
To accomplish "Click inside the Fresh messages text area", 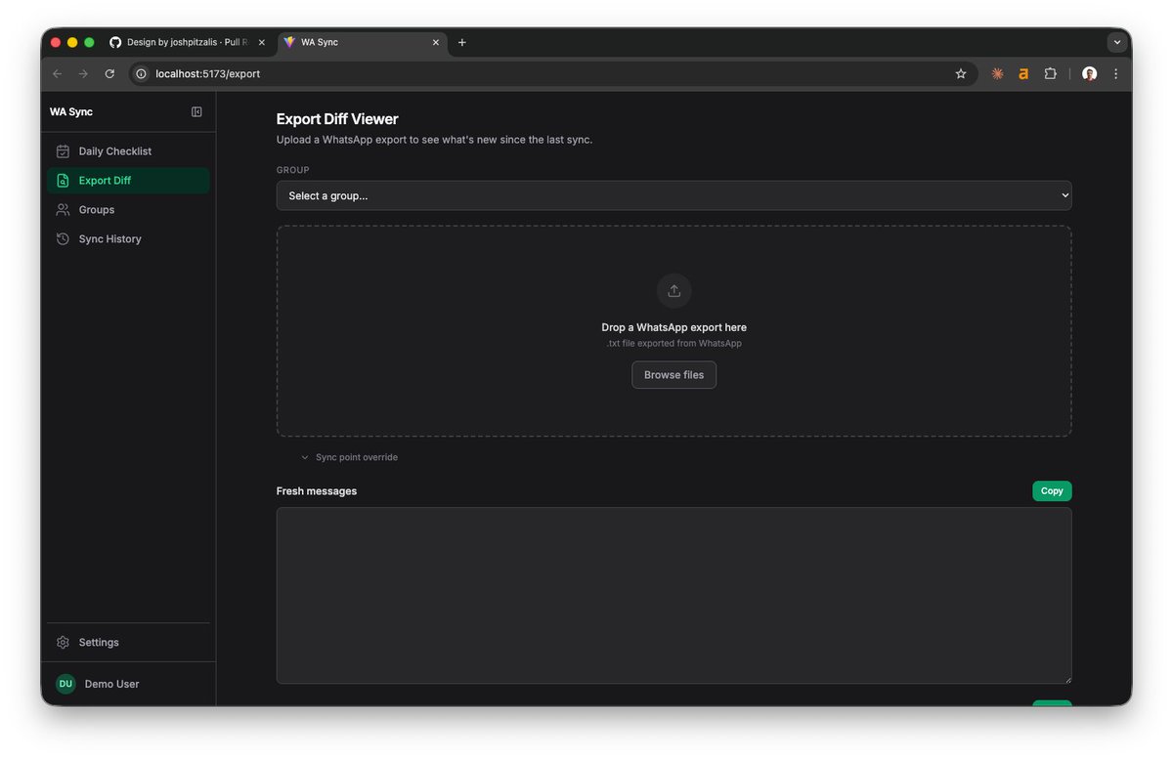I will [674, 596].
